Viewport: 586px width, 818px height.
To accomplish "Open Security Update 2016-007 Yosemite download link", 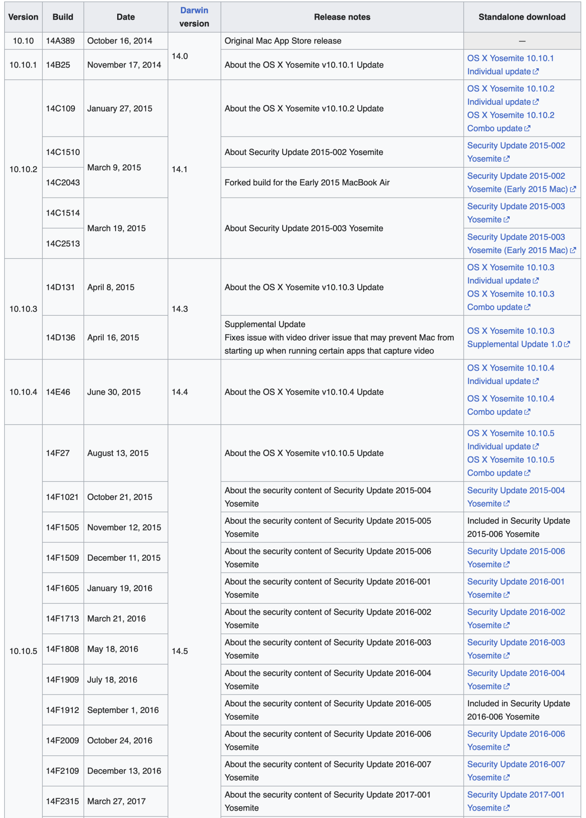I will click(516, 771).
